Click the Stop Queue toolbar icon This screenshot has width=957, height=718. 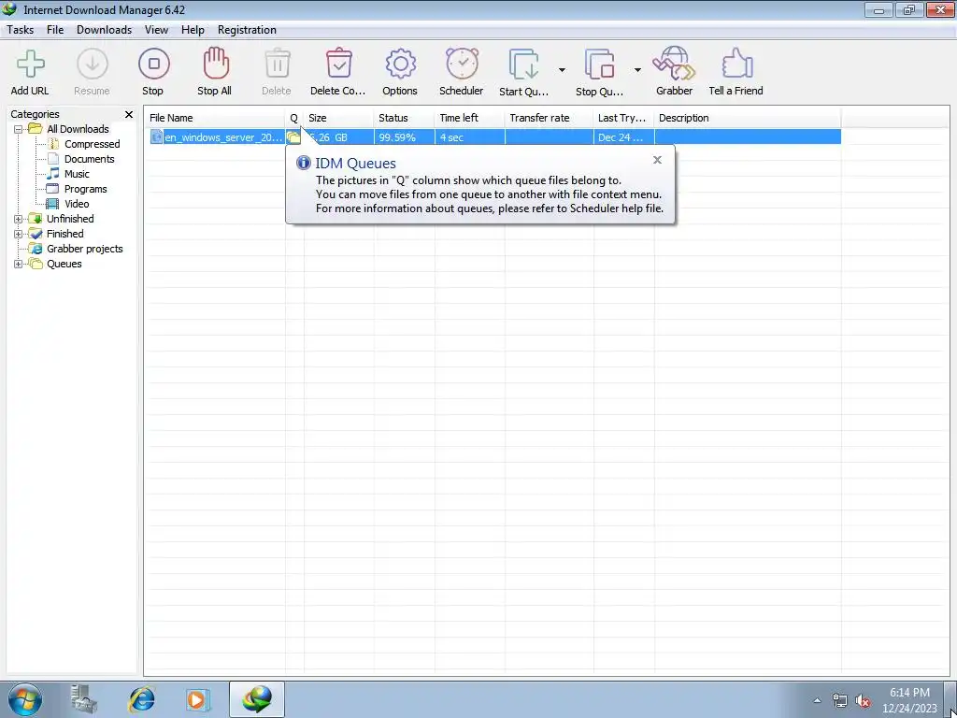click(600, 65)
